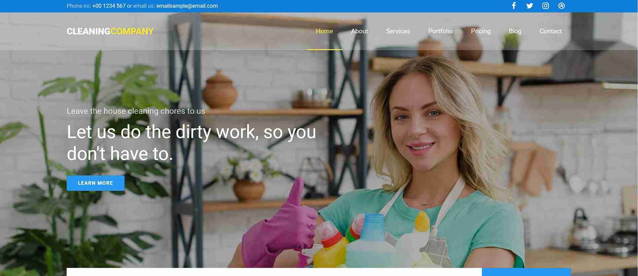The image size is (638, 276).
Task: Click the hero headline about dirty work
Action: point(191,143)
